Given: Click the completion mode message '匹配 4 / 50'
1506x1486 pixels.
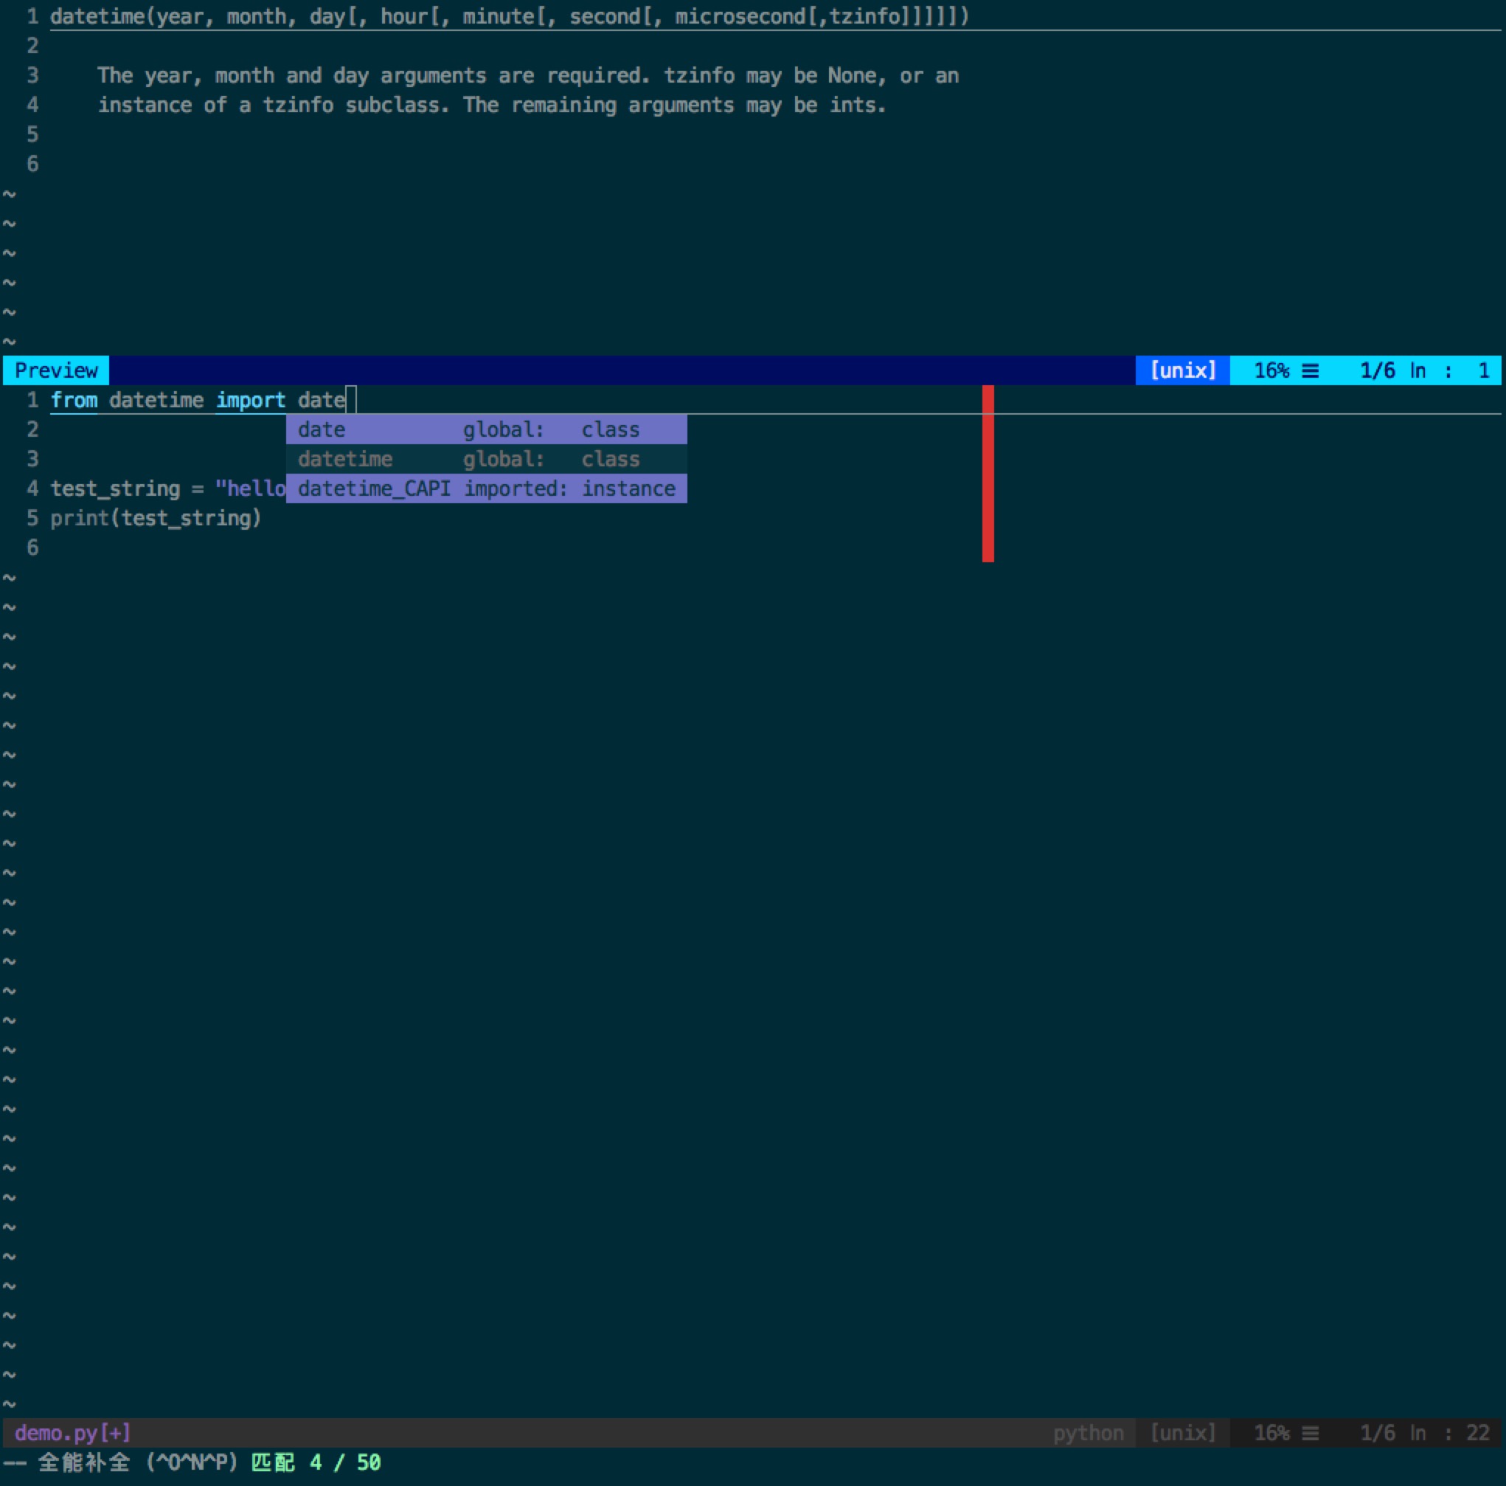Looking at the screenshot, I should click(x=316, y=1462).
